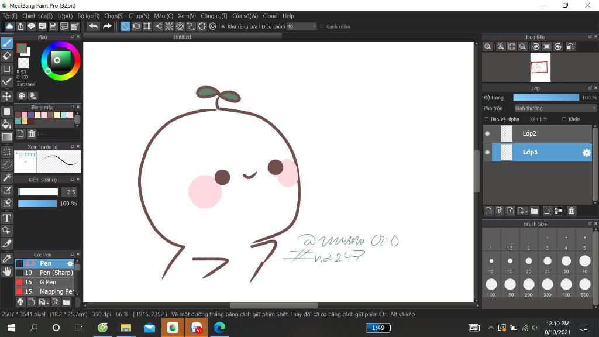
Task: Select the Pen (Sharp) brush
Action: click(x=45, y=273)
